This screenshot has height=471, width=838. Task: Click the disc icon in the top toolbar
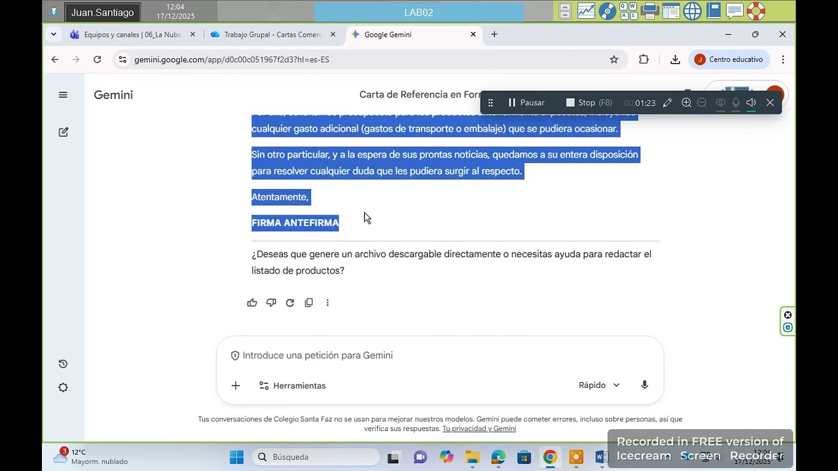point(608,11)
